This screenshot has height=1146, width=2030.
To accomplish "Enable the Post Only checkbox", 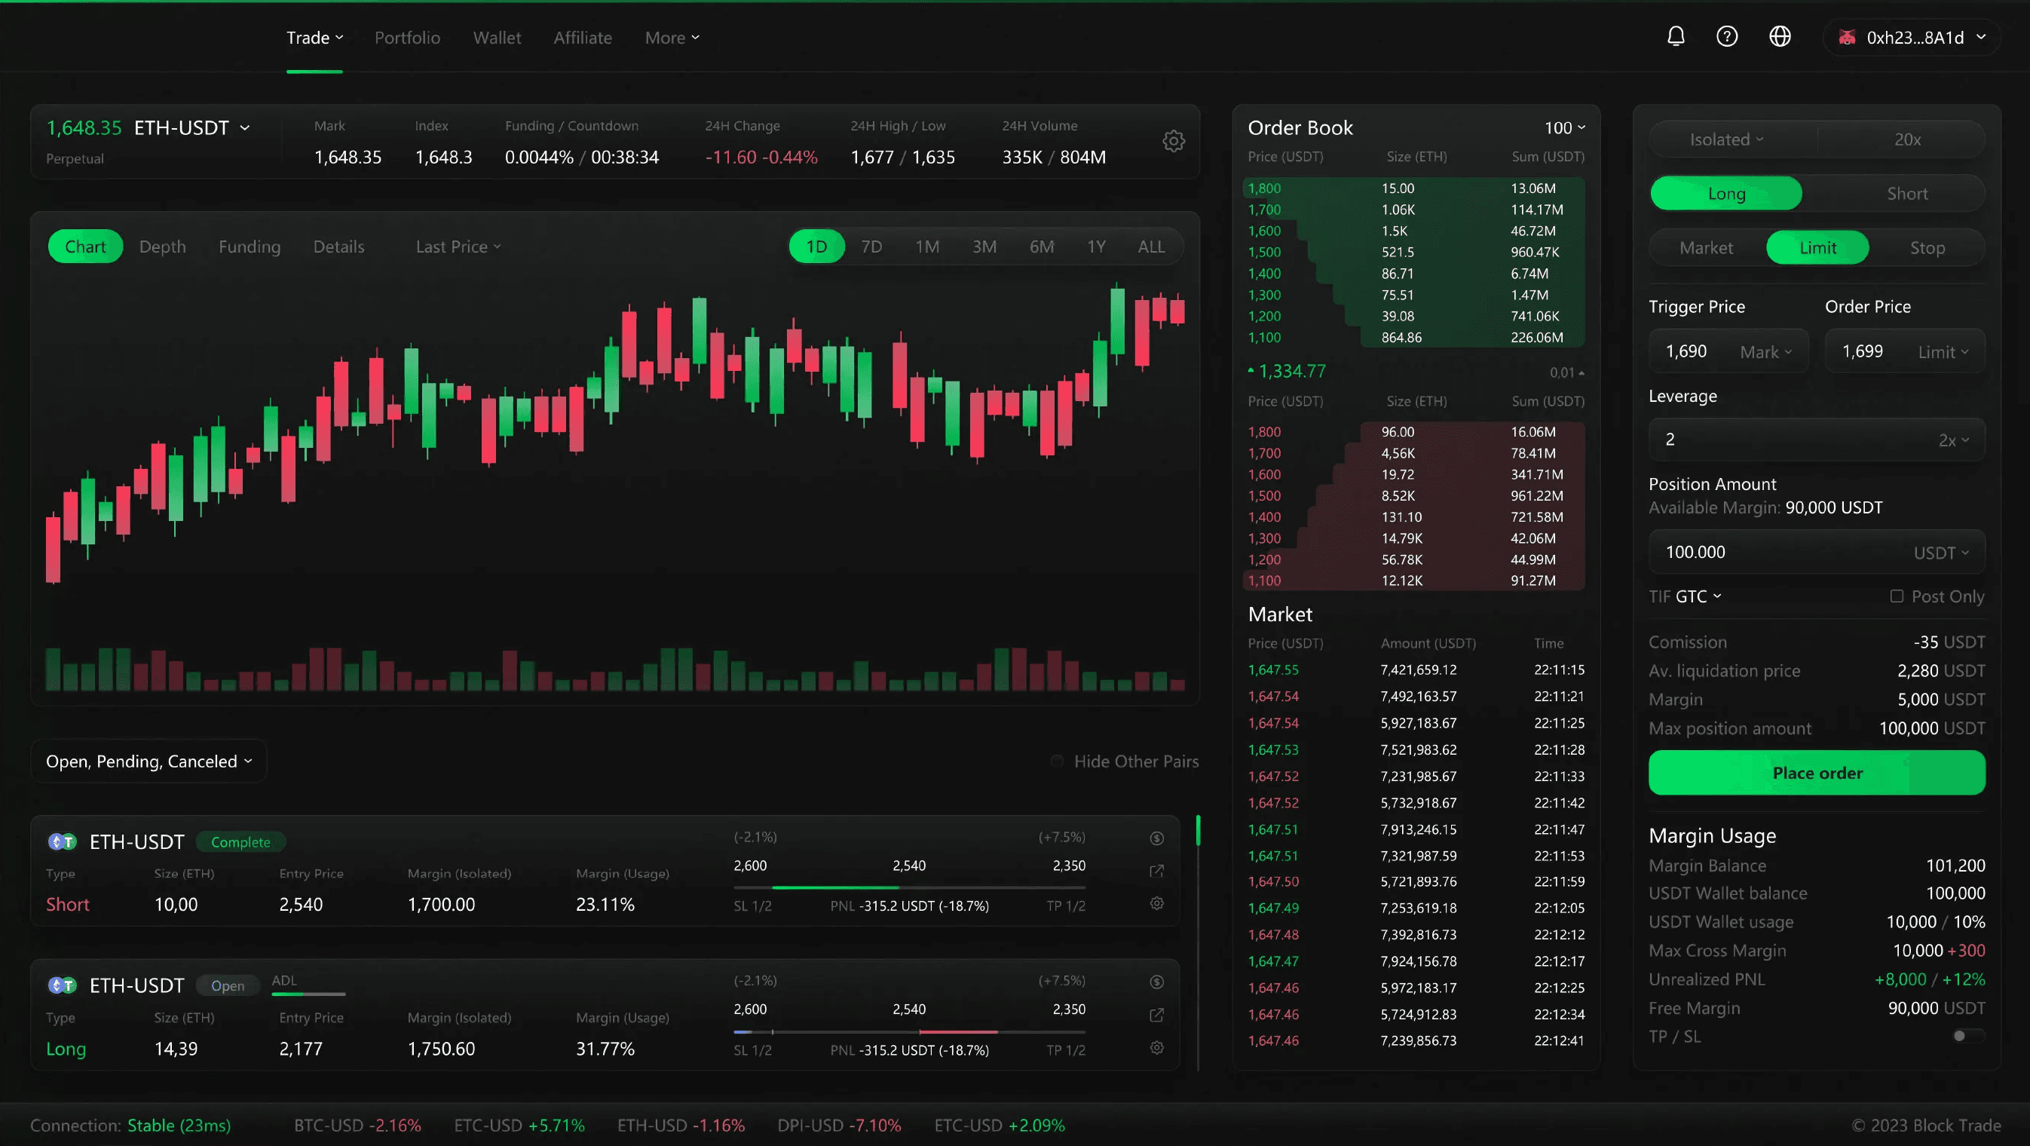I will (1897, 596).
